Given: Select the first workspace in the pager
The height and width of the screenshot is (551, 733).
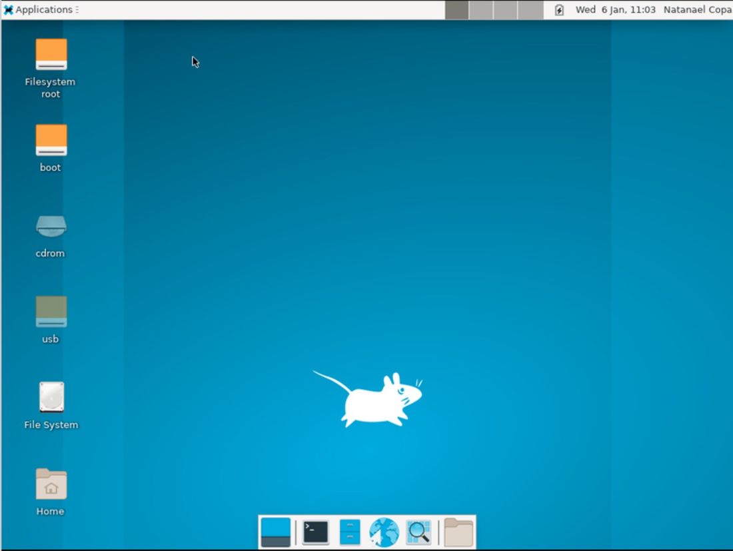Looking at the screenshot, I should point(456,9).
